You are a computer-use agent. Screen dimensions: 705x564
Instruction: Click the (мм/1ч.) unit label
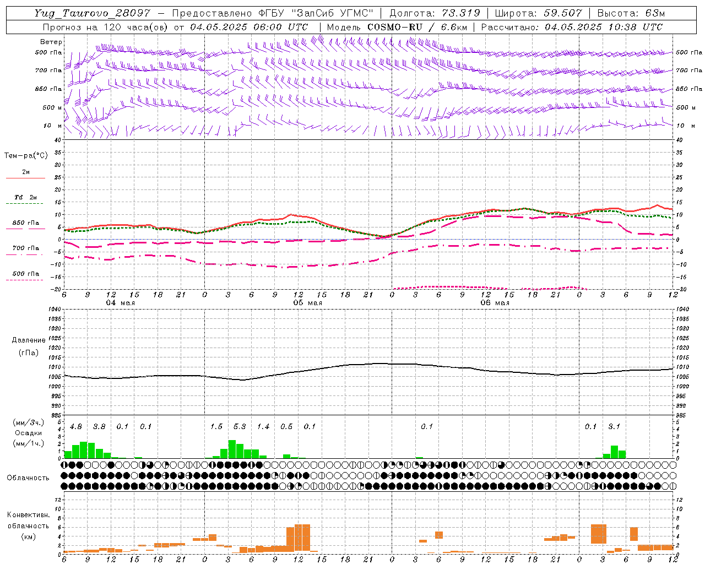click(28, 443)
